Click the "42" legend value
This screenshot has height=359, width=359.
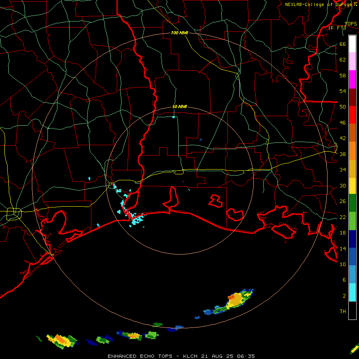343,138
